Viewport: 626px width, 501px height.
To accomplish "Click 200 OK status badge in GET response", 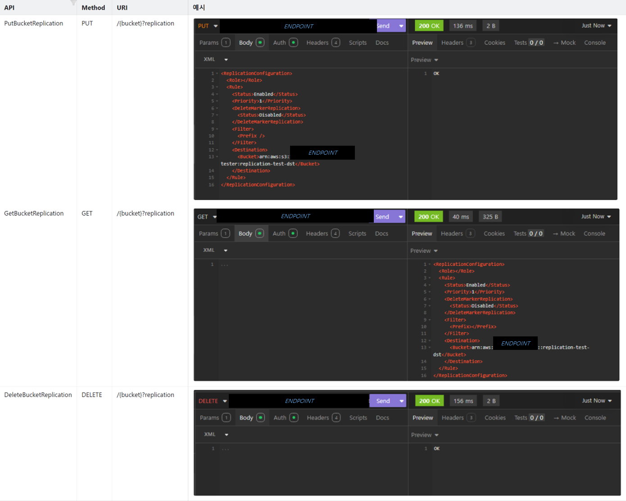I will pos(428,217).
